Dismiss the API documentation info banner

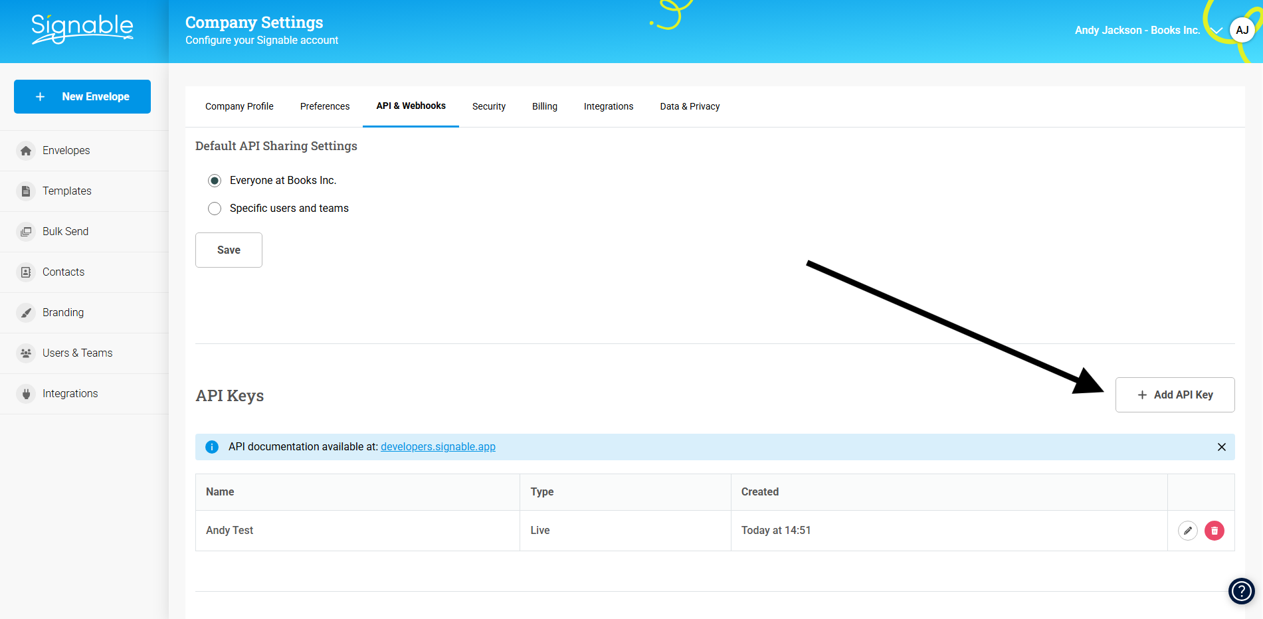(x=1221, y=447)
